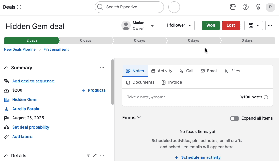The height and width of the screenshot is (161, 279).
Task: Open the 1 follower dropdown
Action: point(178,25)
